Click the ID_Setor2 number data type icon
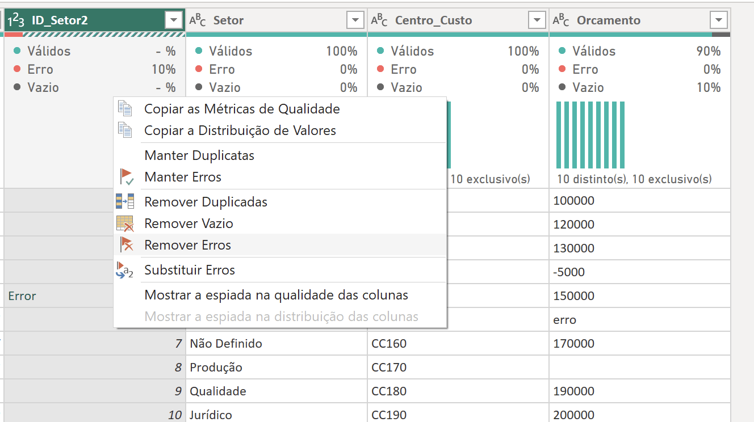Screen dimensions: 754x422 pos(16,20)
